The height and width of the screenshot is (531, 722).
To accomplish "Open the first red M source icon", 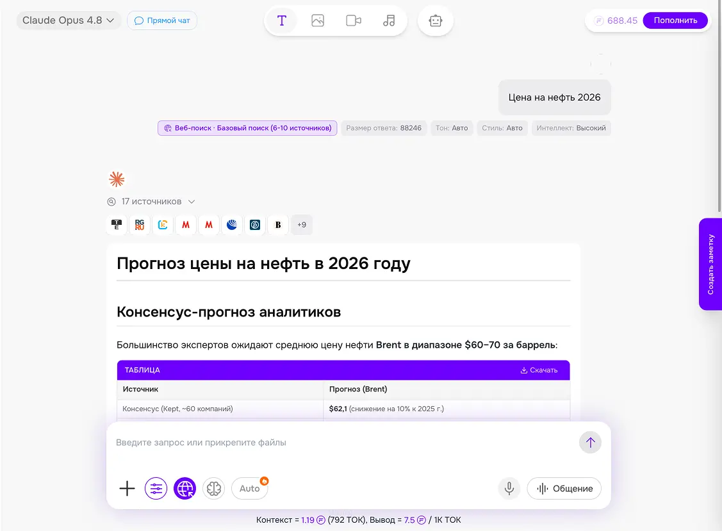I will coord(186,225).
